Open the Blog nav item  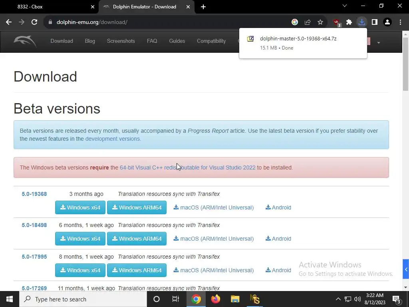(90, 41)
